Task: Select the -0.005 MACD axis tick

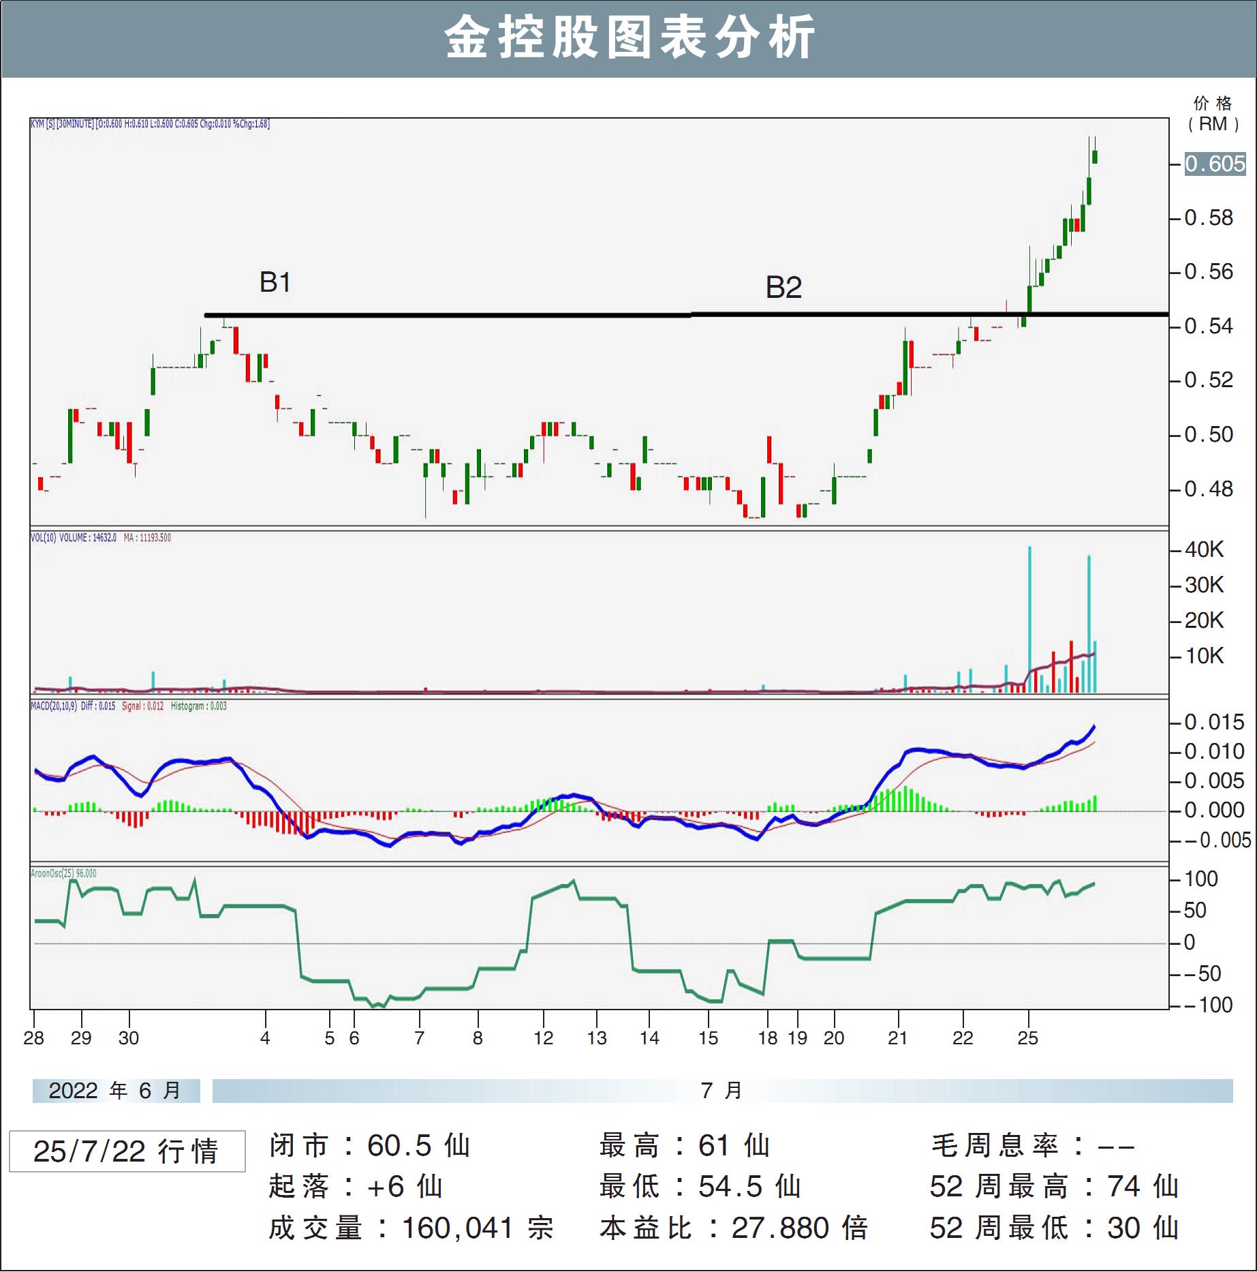Action: coord(1218,840)
